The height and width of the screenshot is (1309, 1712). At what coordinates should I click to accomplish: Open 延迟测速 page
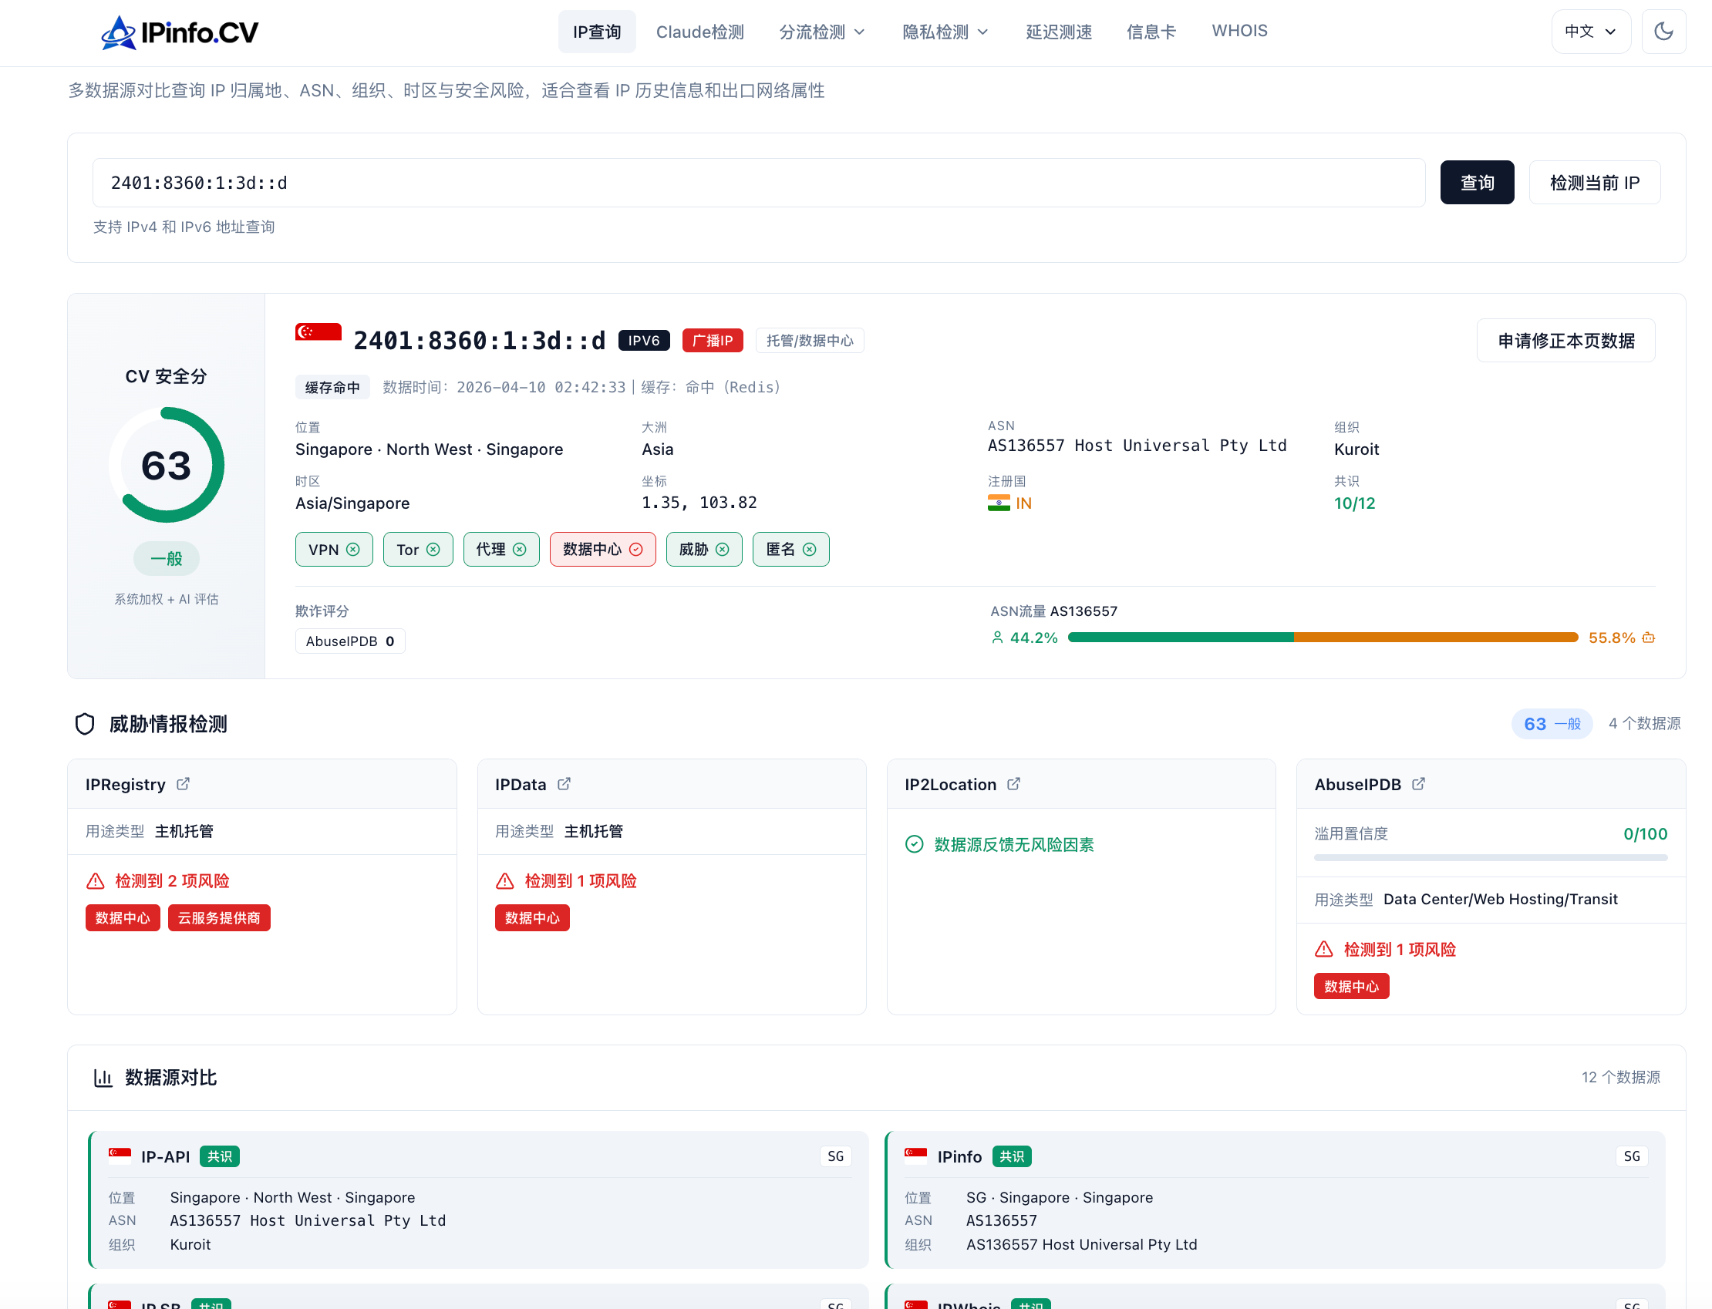point(1059,32)
